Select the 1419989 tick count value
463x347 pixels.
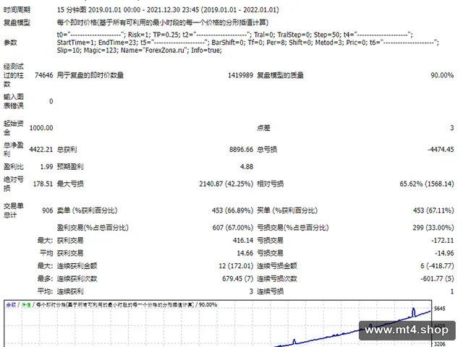[x=240, y=75]
